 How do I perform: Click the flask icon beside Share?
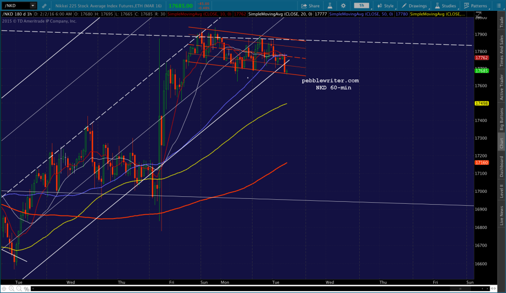pos(330,5)
